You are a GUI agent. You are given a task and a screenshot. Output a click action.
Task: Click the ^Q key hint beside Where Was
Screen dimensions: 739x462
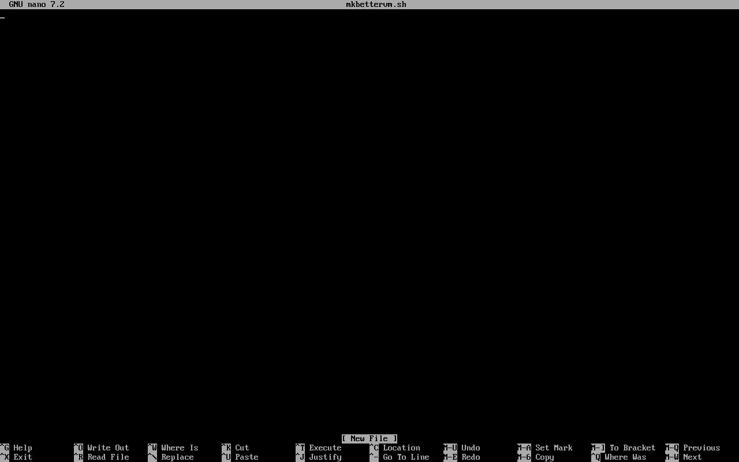click(596, 457)
